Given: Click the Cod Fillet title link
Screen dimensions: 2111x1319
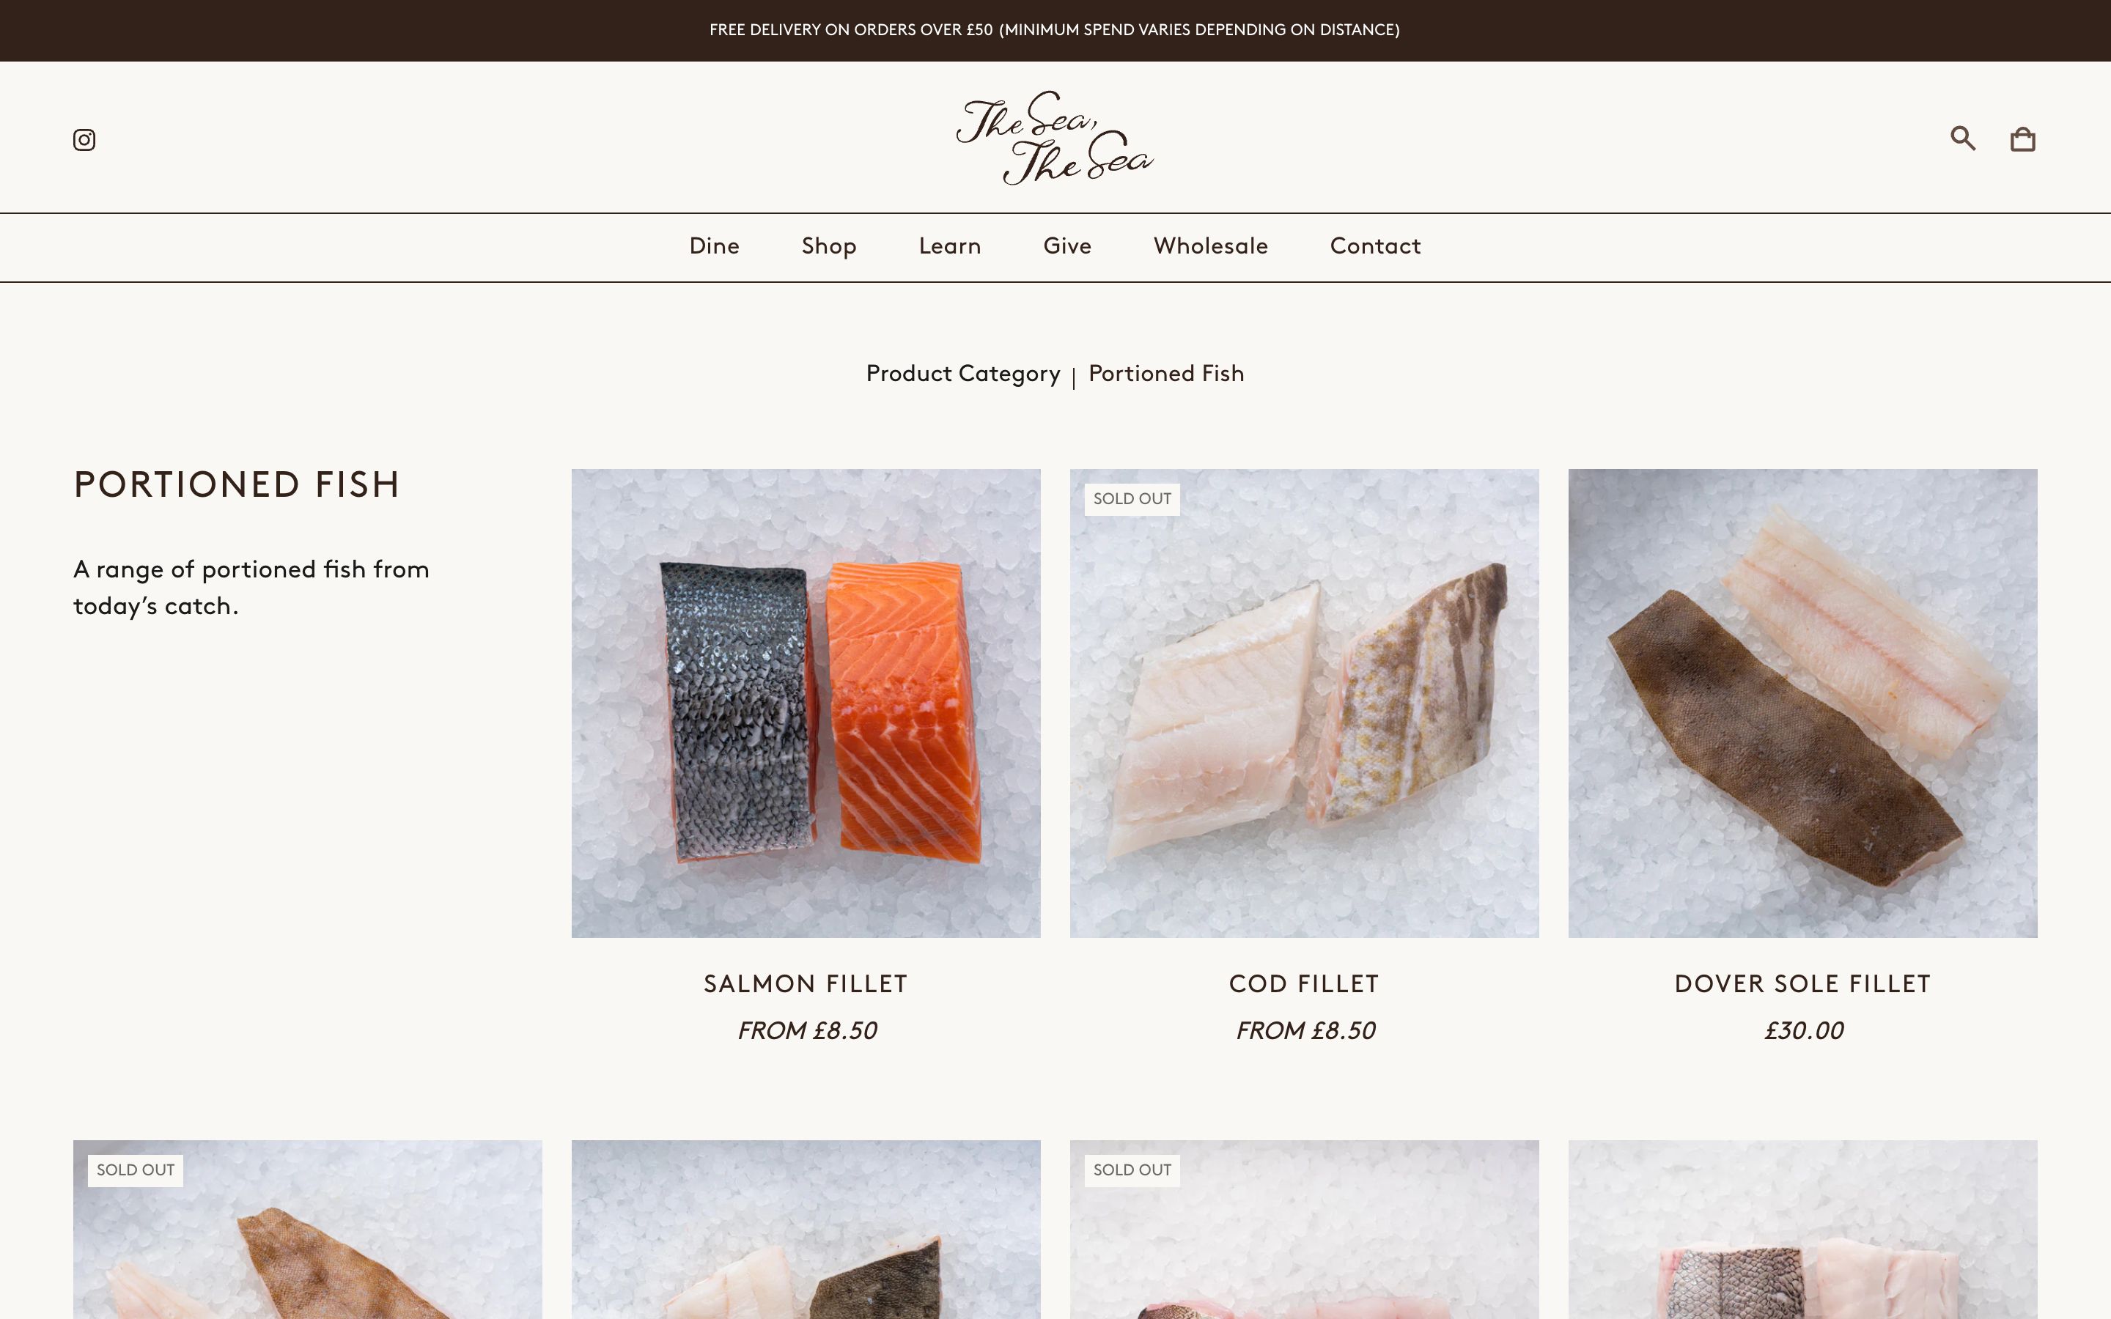Looking at the screenshot, I should pyautogui.click(x=1304, y=985).
